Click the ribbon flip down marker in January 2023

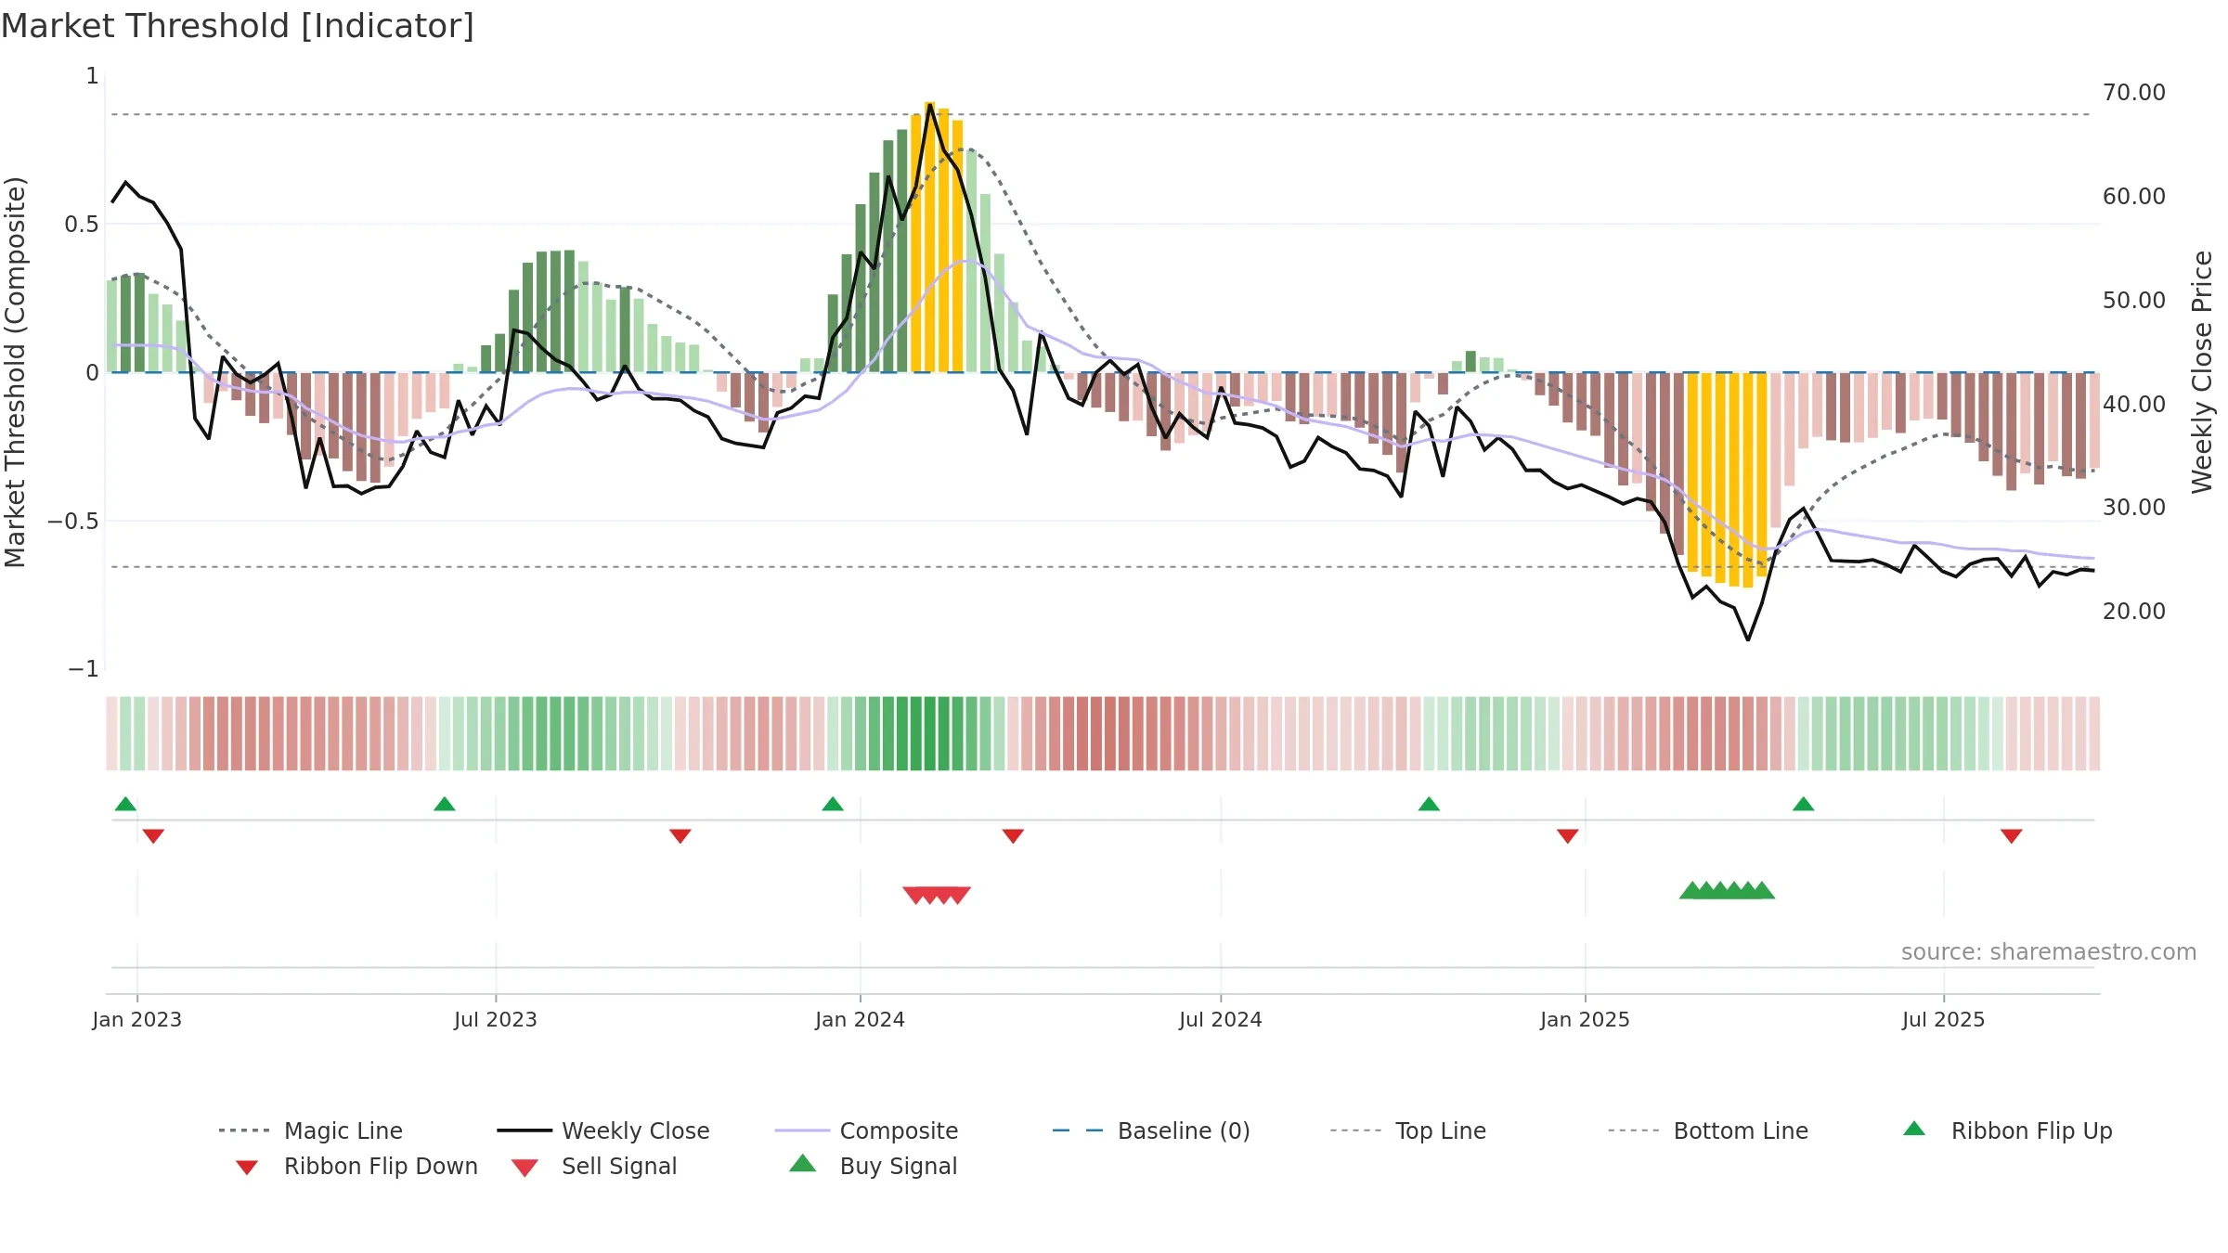click(x=153, y=836)
